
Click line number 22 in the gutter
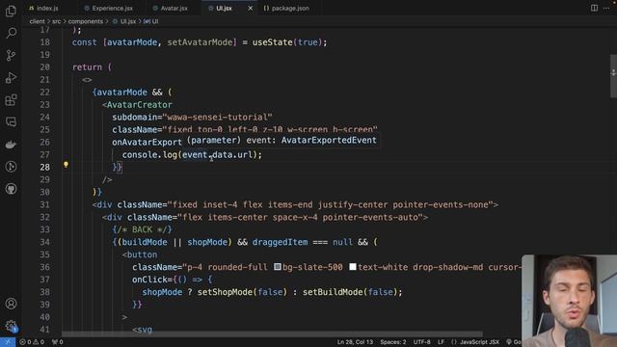coord(45,93)
